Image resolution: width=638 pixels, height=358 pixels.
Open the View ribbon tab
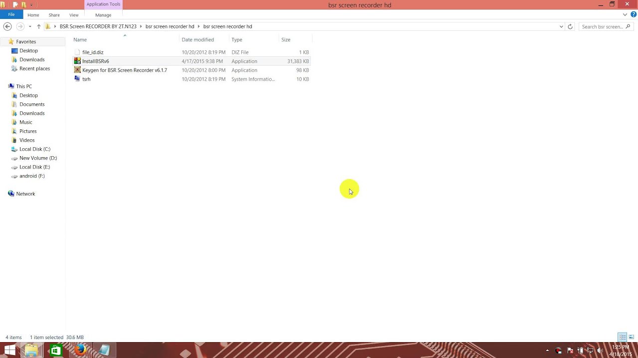(x=74, y=15)
